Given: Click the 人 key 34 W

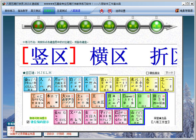Looking at the screenshot, I should (x=45, y=84).
